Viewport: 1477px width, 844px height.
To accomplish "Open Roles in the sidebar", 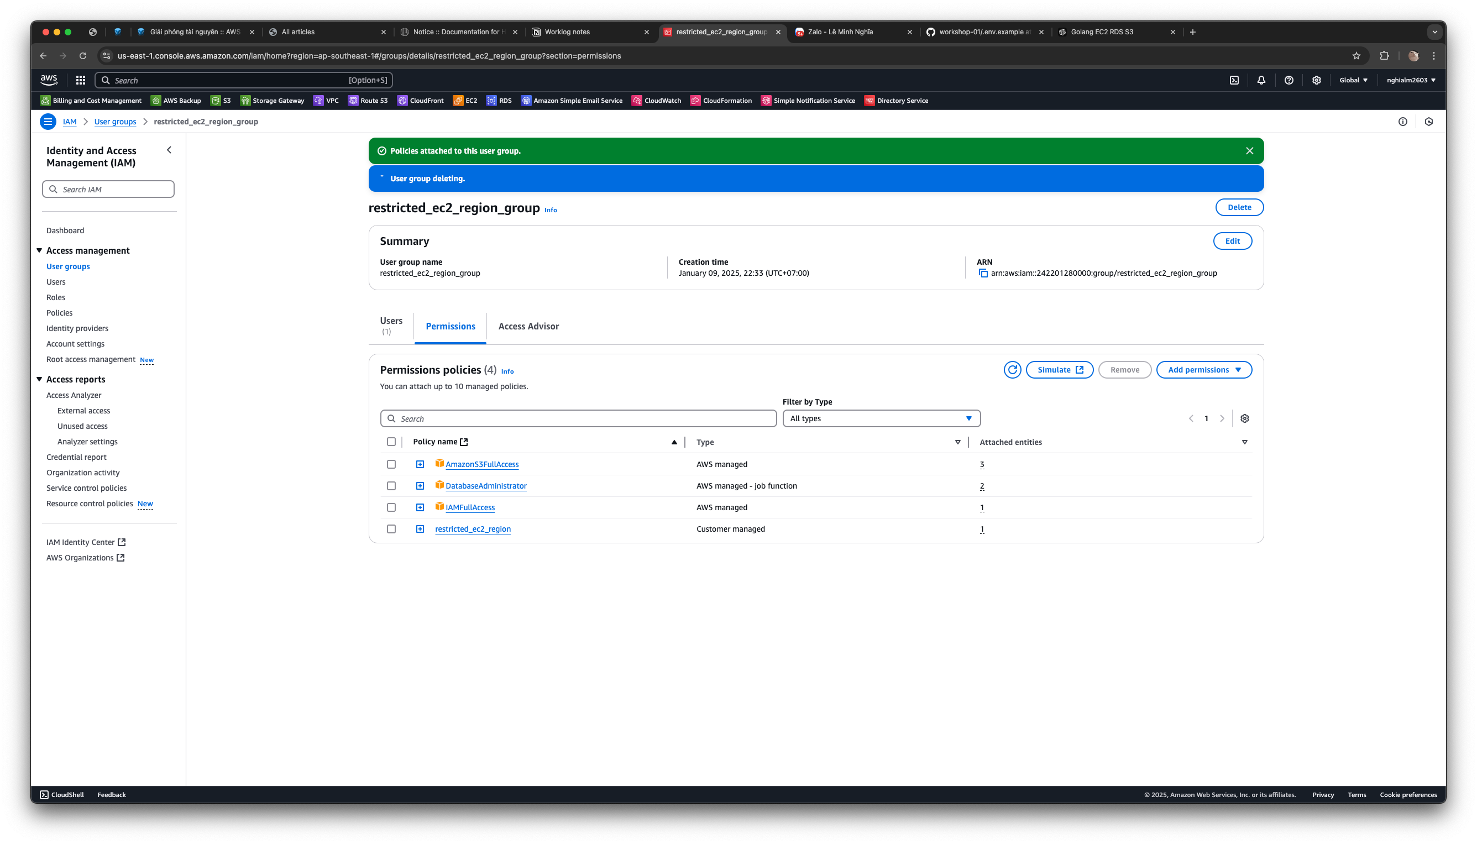I will coord(56,297).
